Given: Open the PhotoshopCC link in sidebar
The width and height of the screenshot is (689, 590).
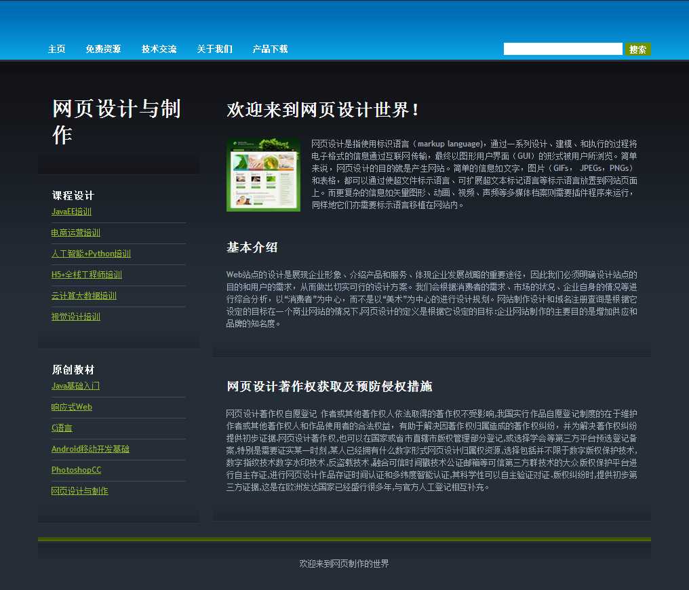Looking at the screenshot, I should click(76, 470).
